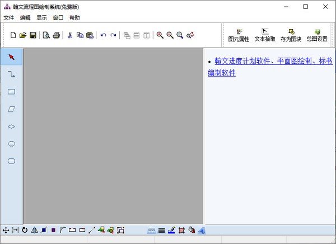This screenshot has height=244, width=336.
Task: Open a file using the folder icon
Action: (x=23, y=35)
